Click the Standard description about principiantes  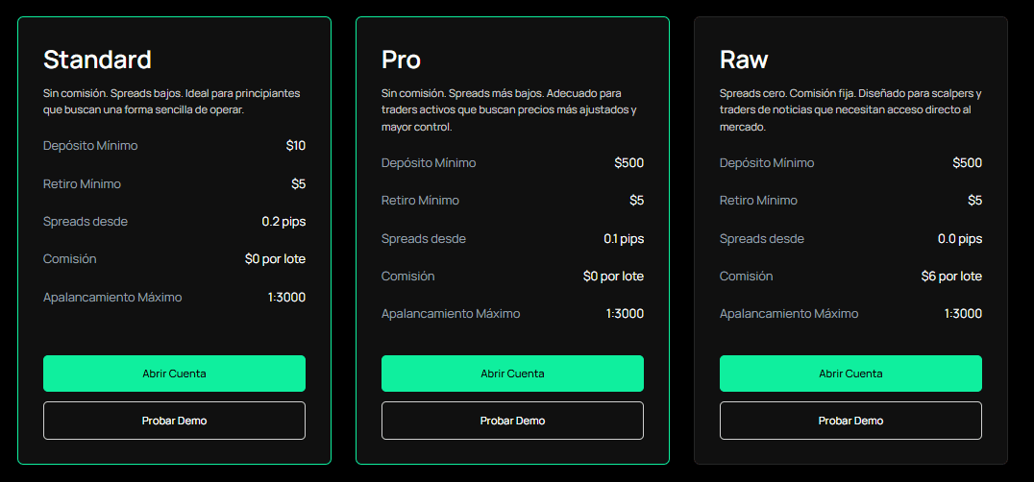pos(172,102)
